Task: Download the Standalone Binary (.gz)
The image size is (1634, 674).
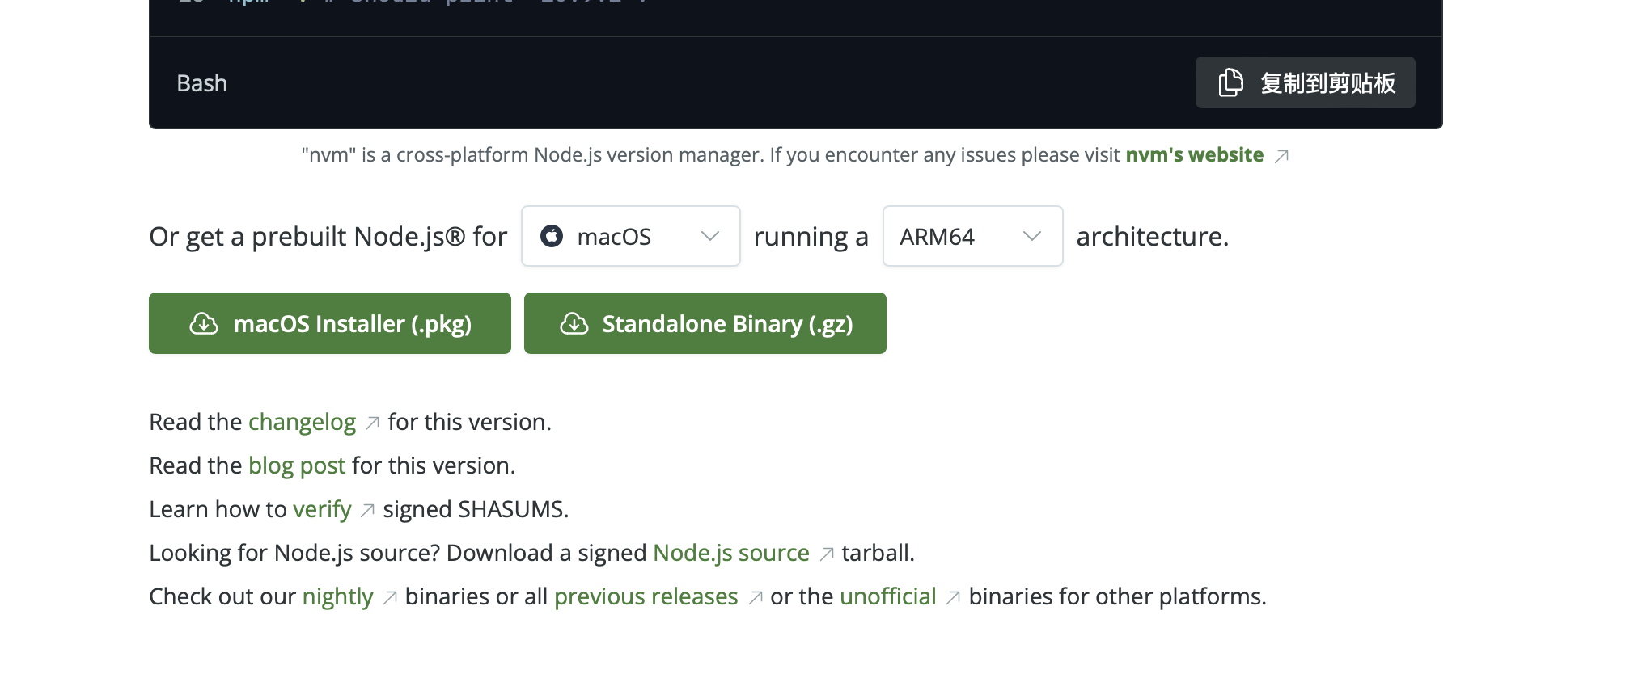Action: pos(705,323)
